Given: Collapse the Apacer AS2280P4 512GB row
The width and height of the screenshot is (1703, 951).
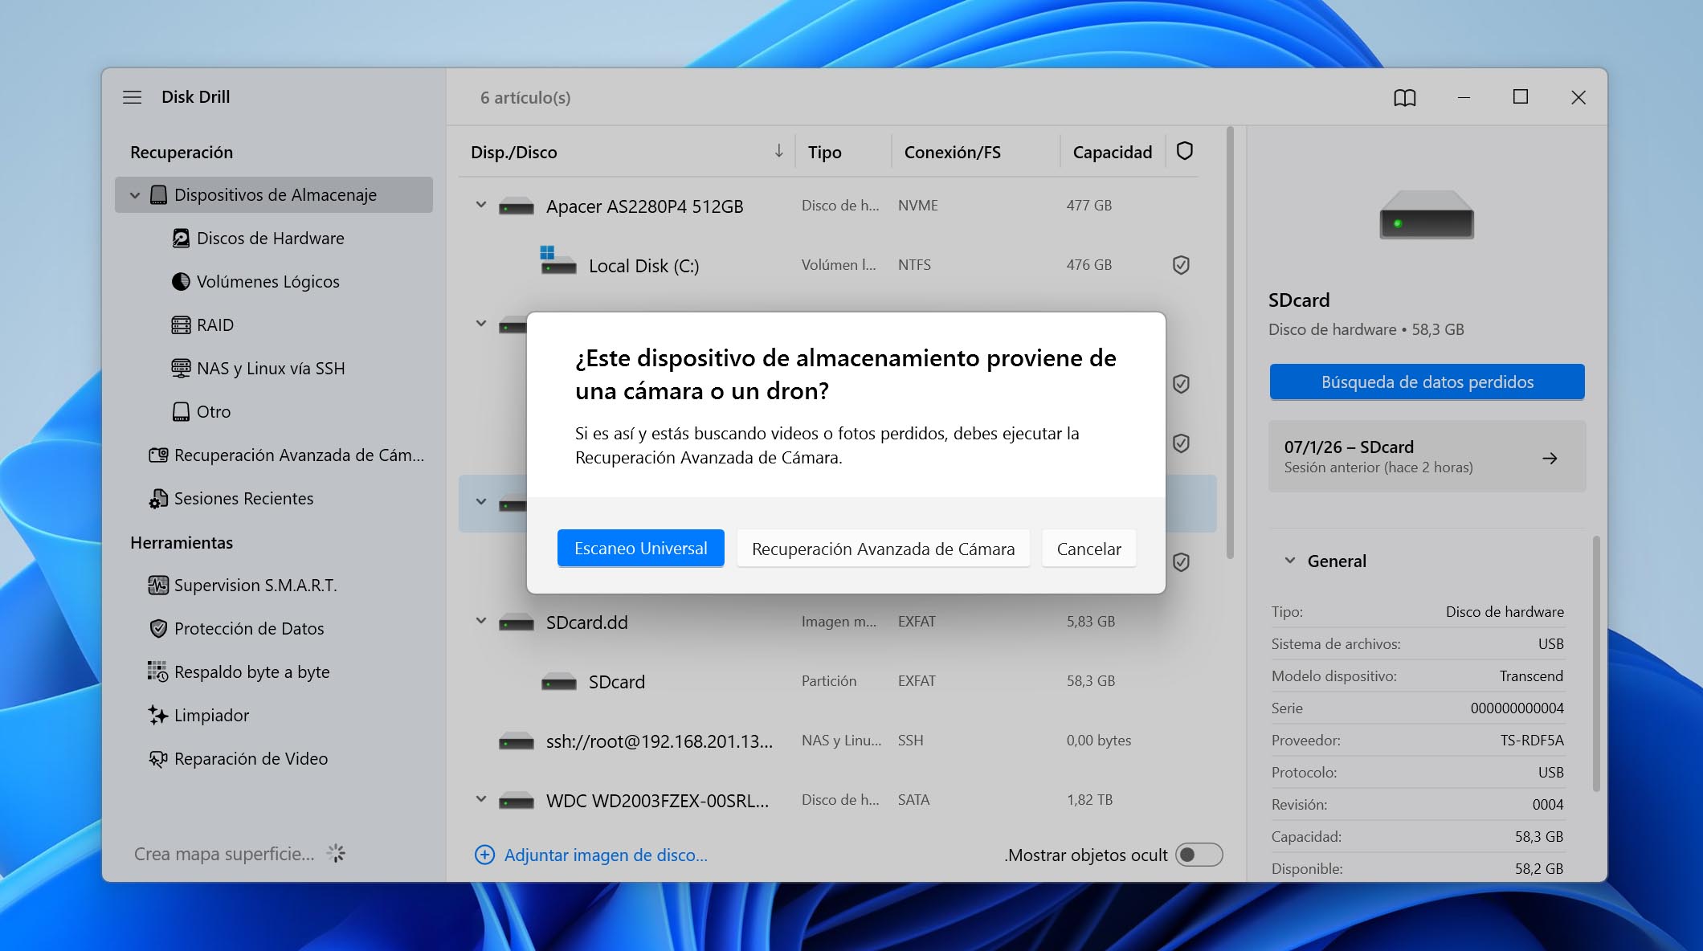Looking at the screenshot, I should [x=481, y=206].
